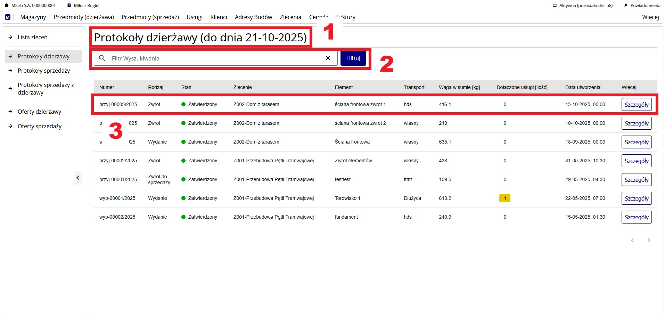Collapse the left sidebar with chevron
This screenshot has width=665, height=317.
click(x=78, y=178)
